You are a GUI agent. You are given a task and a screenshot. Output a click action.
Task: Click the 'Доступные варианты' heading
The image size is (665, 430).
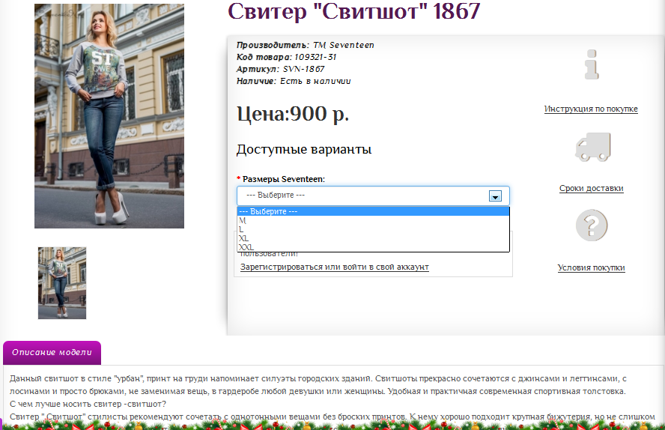click(303, 149)
